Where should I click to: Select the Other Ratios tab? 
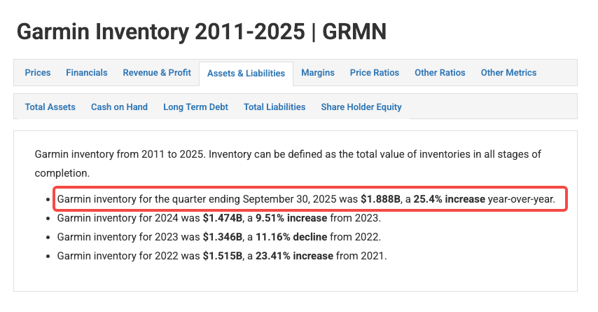point(440,72)
